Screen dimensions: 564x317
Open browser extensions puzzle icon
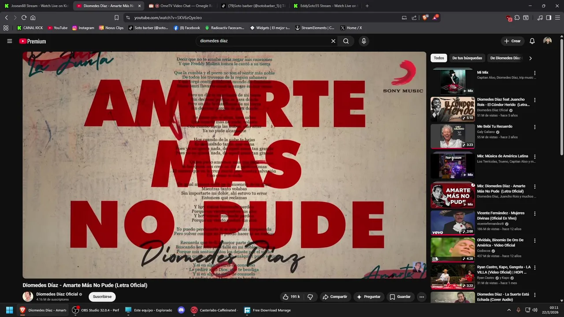[x=517, y=18]
